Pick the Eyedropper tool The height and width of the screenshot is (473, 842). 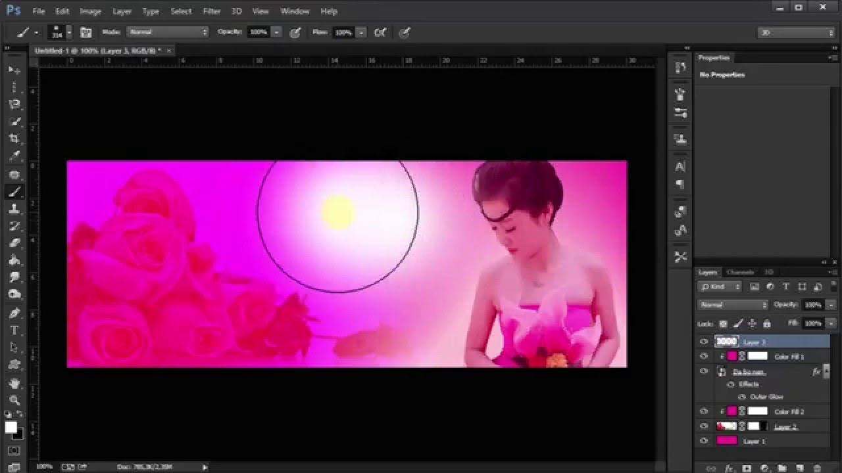pos(14,156)
